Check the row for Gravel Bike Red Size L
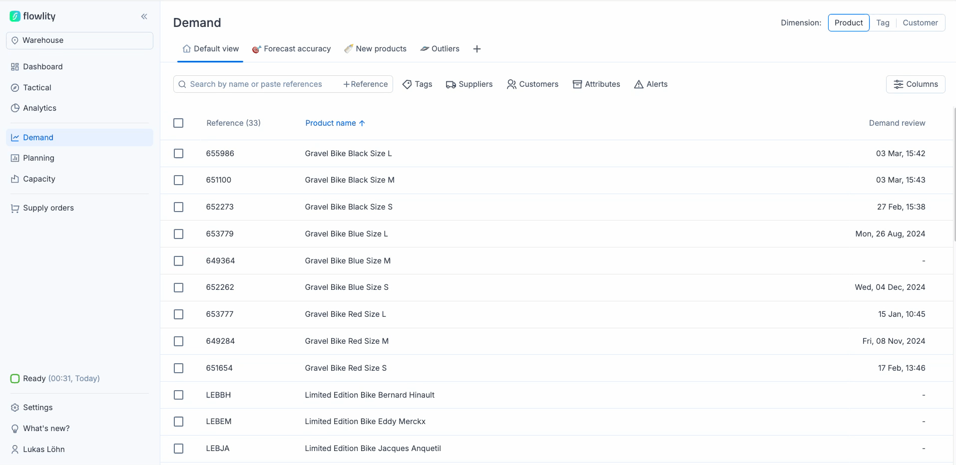Viewport: 956px width, 465px height. coord(178,314)
